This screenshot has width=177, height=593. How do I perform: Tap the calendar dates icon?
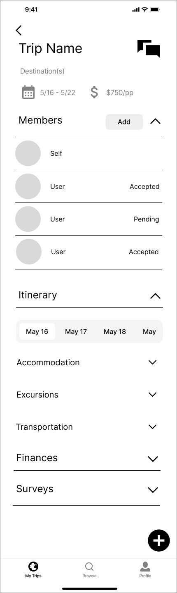click(x=28, y=92)
